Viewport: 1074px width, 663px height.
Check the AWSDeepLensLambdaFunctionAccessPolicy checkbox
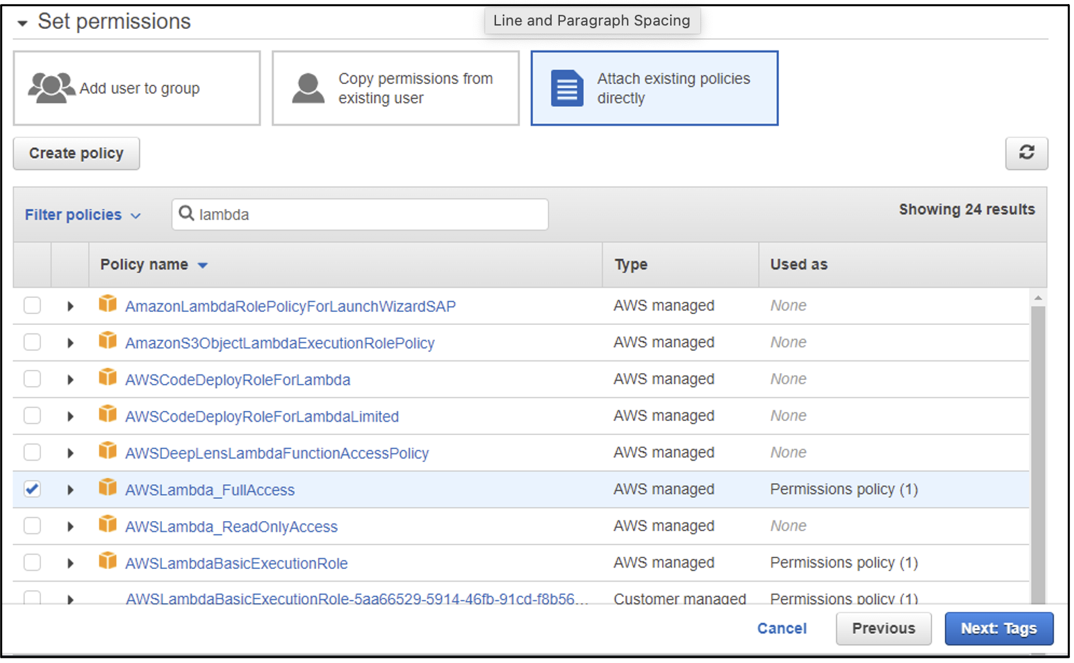coord(32,452)
